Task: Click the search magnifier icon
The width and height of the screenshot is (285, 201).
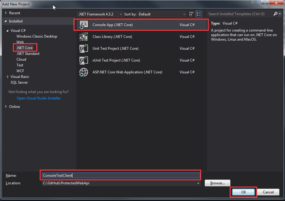Action: (x=275, y=14)
